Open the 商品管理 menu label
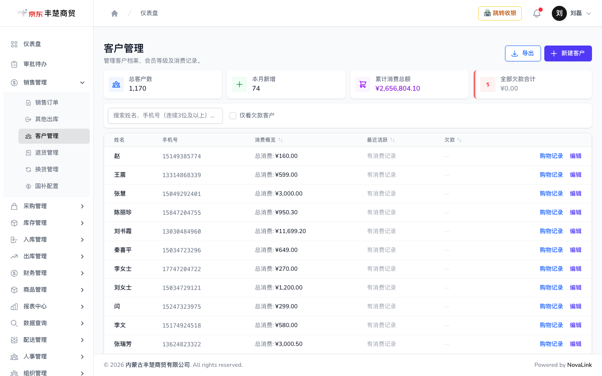Screen dimensions: 602x376 pos(35,290)
